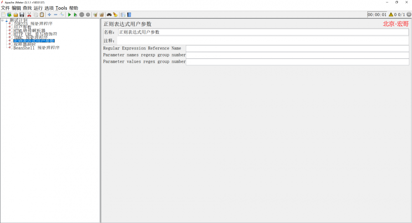
Task: Click the Shutdown test icon
Action: (88, 15)
